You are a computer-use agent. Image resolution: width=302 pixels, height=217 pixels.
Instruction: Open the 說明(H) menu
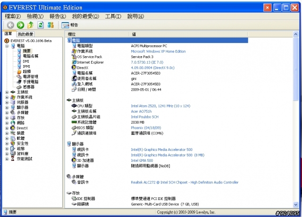135,16
